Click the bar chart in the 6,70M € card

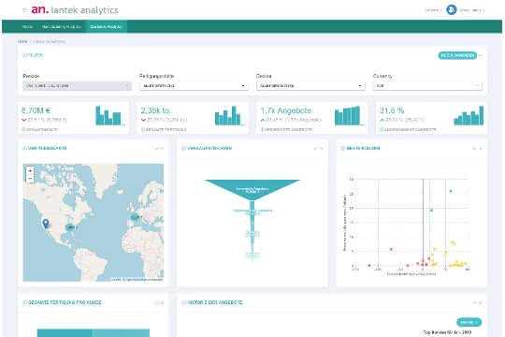[x=110, y=115]
